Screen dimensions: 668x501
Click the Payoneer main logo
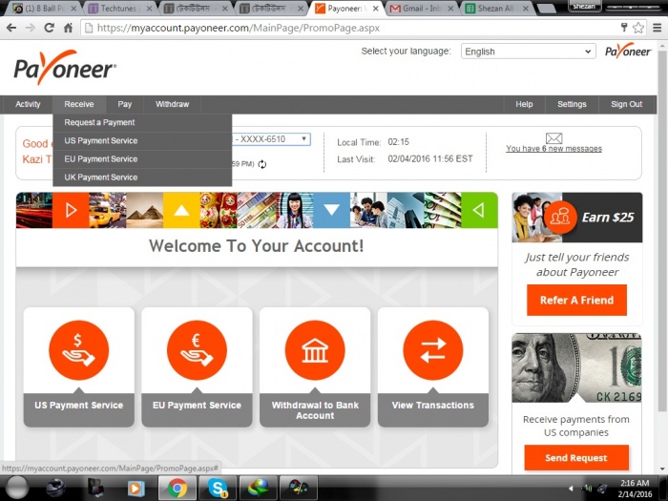(x=65, y=68)
